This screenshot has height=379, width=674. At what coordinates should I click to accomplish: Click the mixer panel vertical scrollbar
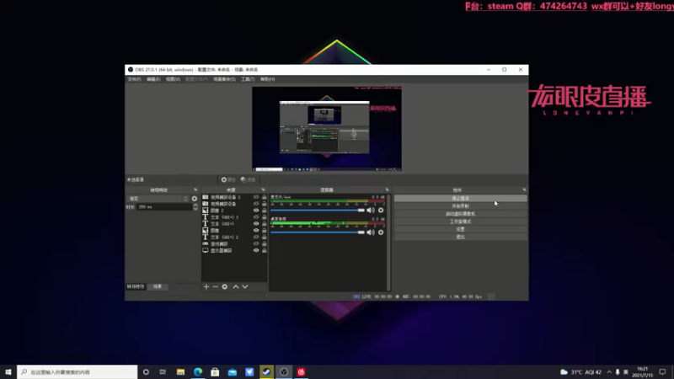point(388,243)
